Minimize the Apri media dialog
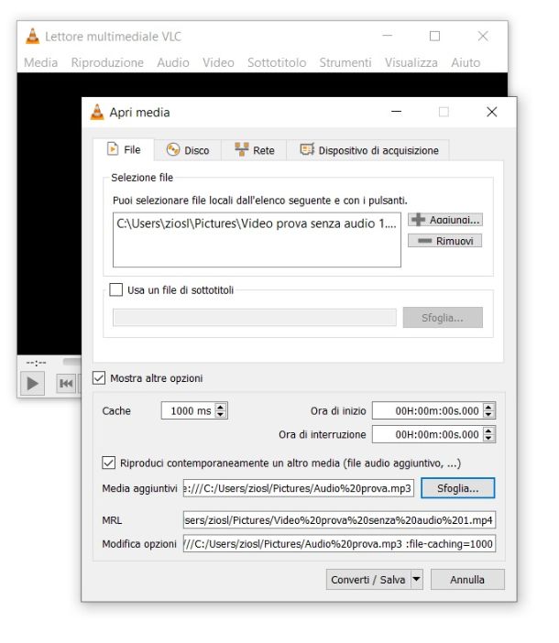The height and width of the screenshot is (643, 559). click(x=396, y=112)
